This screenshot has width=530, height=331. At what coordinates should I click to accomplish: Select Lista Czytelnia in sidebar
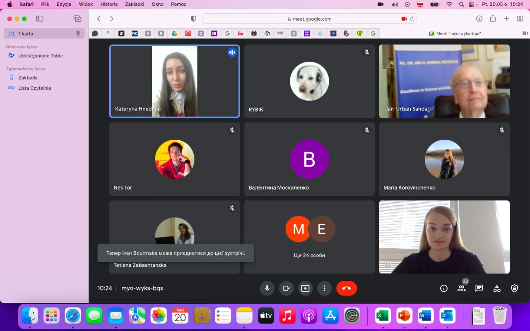point(34,88)
